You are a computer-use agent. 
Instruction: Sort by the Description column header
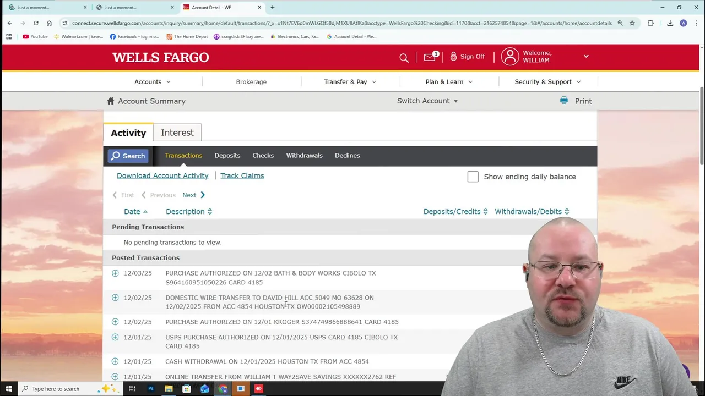[x=189, y=212]
